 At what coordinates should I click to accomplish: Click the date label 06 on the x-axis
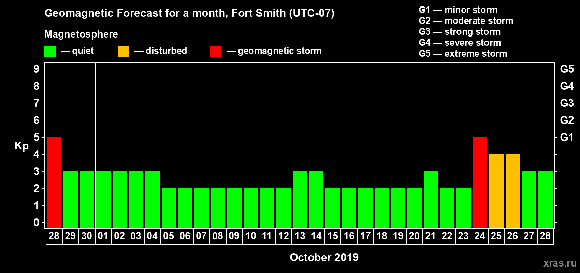[185, 236]
